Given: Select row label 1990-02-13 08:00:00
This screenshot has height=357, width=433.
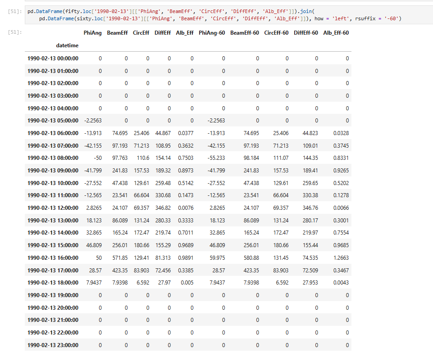Looking at the screenshot, I should point(53,158).
